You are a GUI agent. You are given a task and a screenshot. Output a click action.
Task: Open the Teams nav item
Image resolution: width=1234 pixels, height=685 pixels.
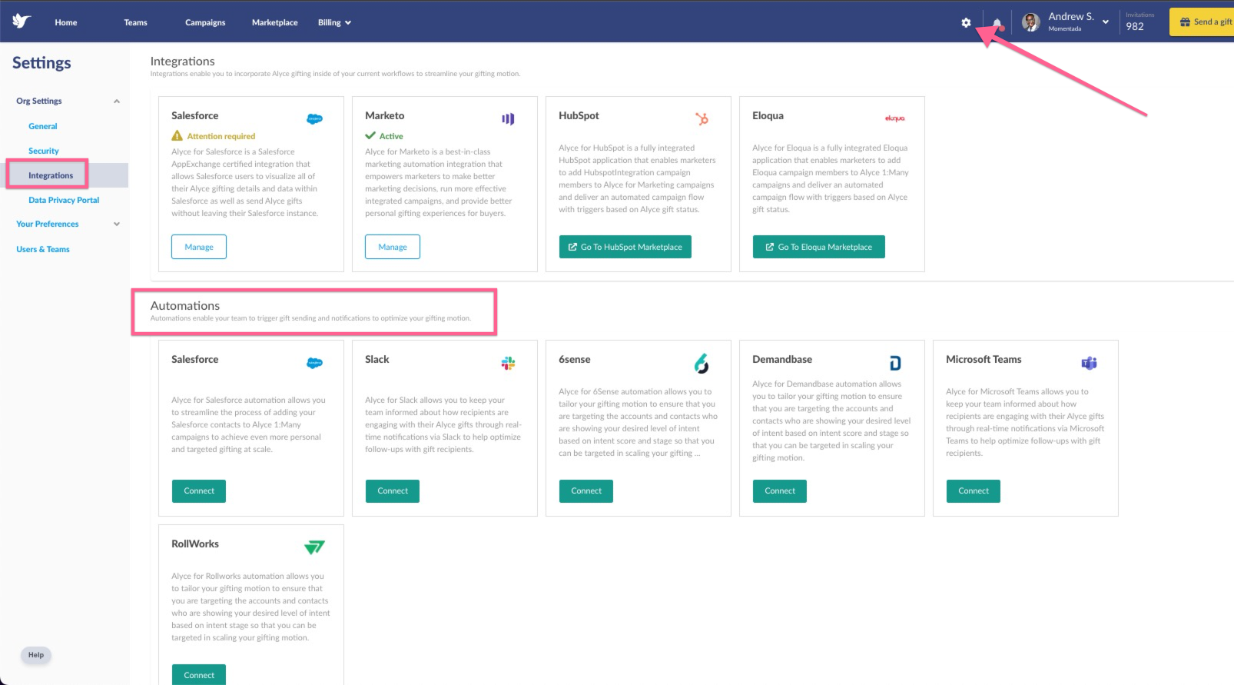[135, 22]
